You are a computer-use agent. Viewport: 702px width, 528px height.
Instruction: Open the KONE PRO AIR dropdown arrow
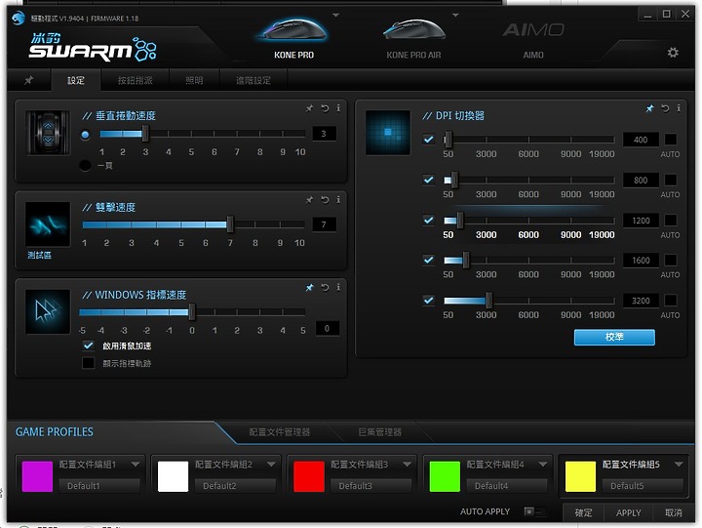pyautogui.click(x=455, y=16)
